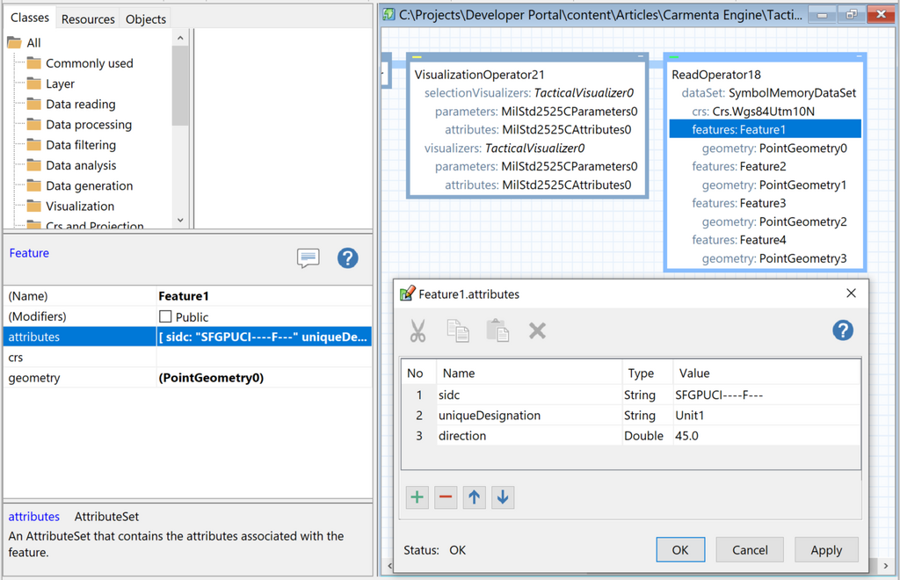Select the Data analysis category
The image size is (900, 580).
pyautogui.click(x=81, y=165)
